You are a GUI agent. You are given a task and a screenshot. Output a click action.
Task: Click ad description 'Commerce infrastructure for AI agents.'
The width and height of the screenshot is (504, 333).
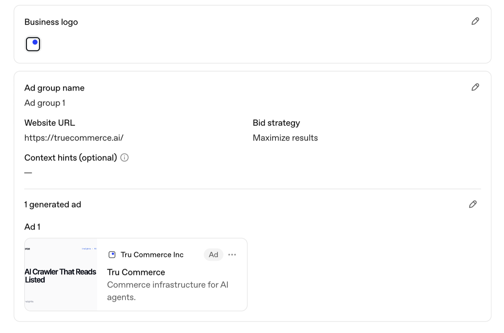(x=168, y=291)
